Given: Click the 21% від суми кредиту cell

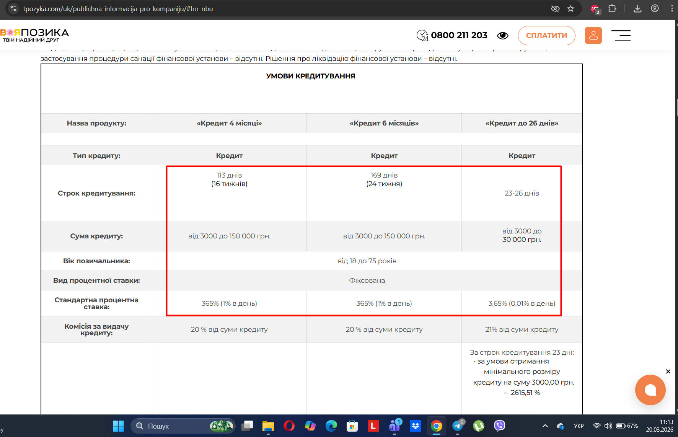Looking at the screenshot, I should (x=522, y=329).
